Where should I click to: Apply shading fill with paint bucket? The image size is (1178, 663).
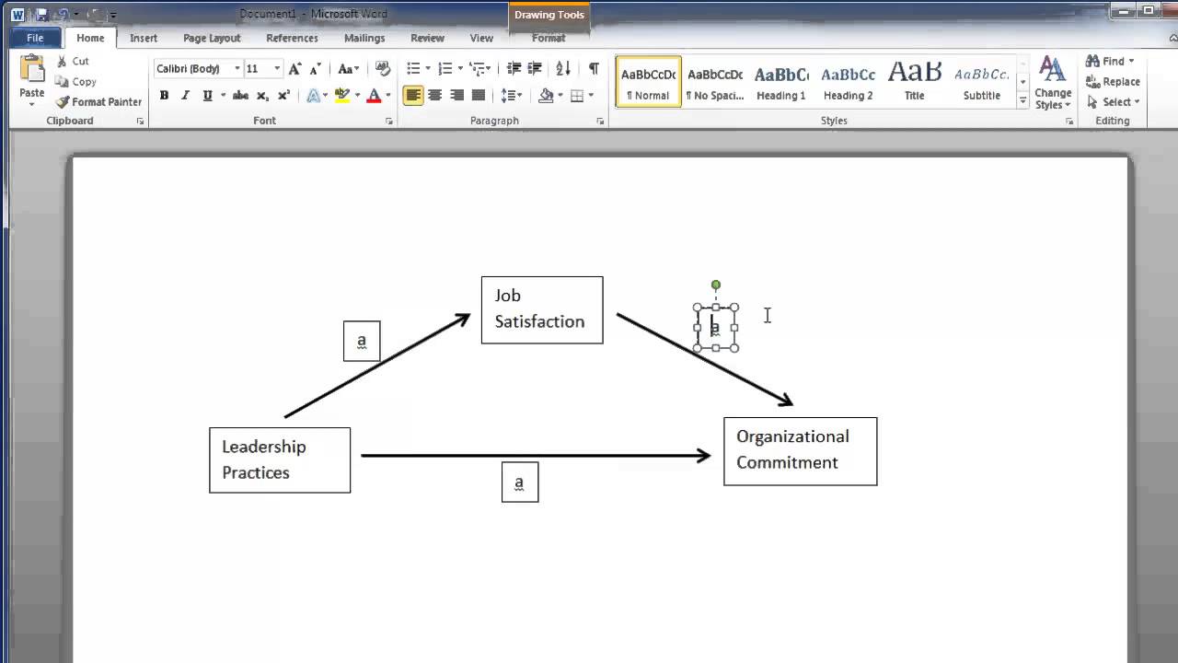[x=546, y=96]
